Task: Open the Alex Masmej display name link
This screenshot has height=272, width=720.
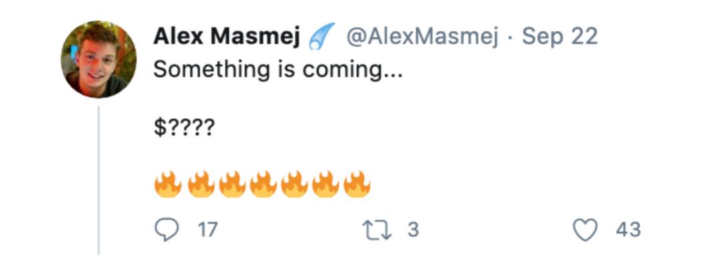Action: click(227, 36)
